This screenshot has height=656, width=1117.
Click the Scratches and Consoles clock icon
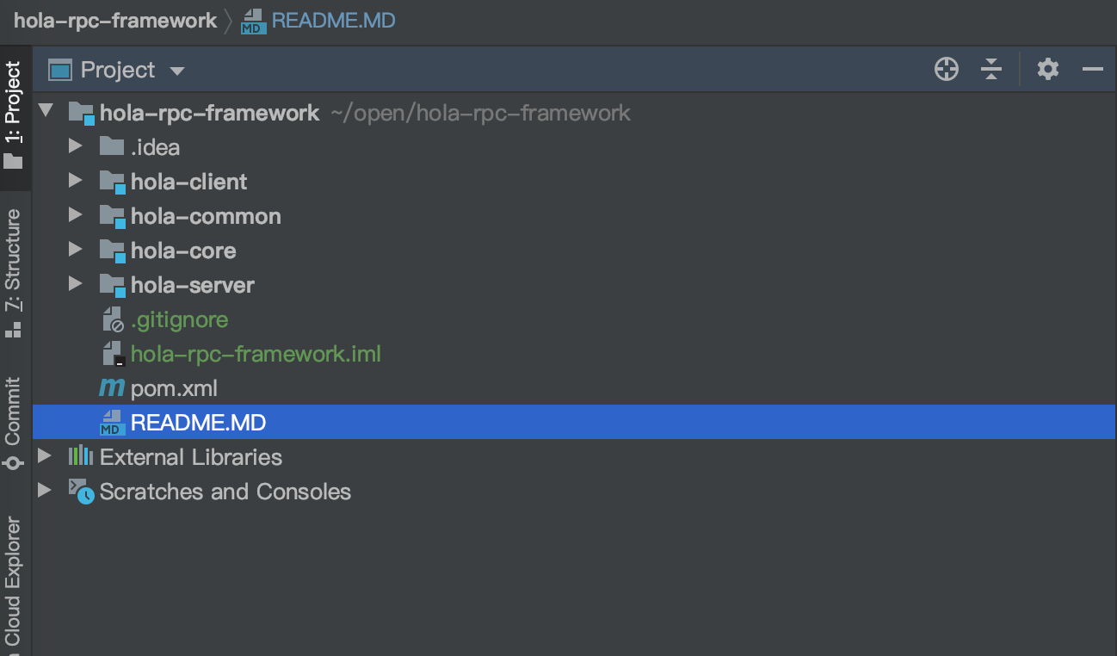81,492
